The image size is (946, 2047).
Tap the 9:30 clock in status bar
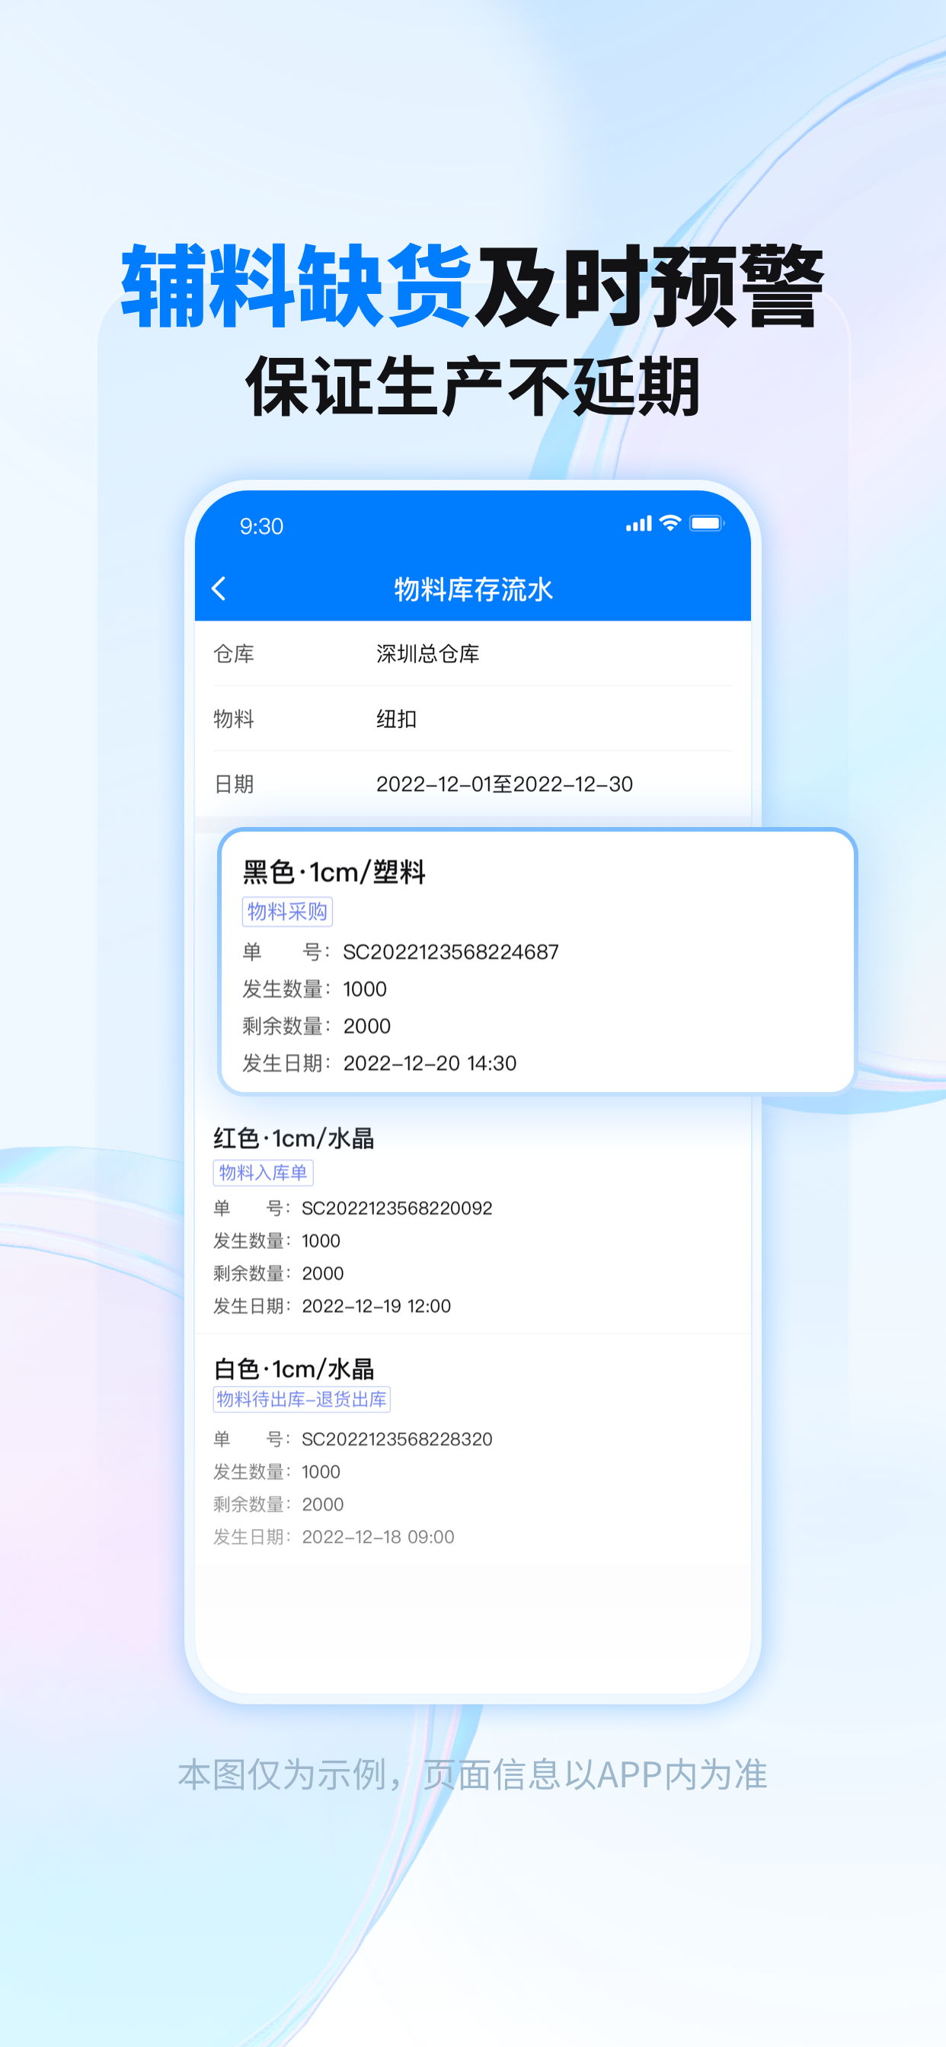[261, 526]
